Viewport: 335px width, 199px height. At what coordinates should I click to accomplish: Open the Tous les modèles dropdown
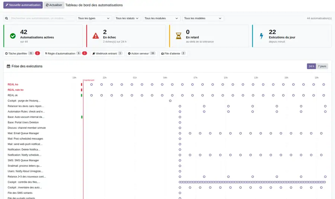coord(203,19)
